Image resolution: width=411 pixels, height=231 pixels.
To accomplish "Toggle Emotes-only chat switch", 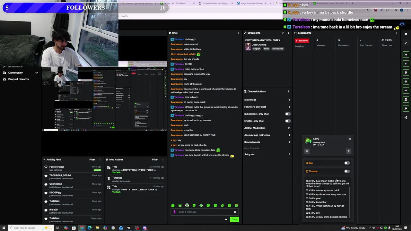I will (288, 121).
